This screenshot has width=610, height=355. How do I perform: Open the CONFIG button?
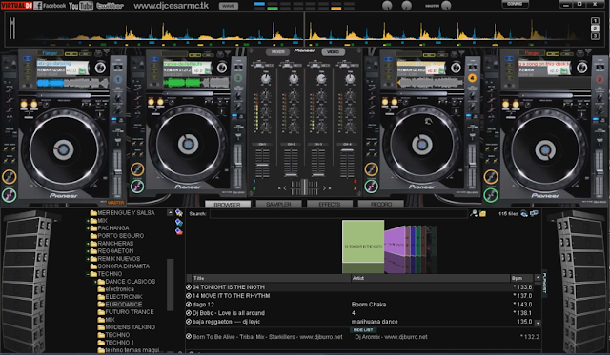(x=515, y=4)
